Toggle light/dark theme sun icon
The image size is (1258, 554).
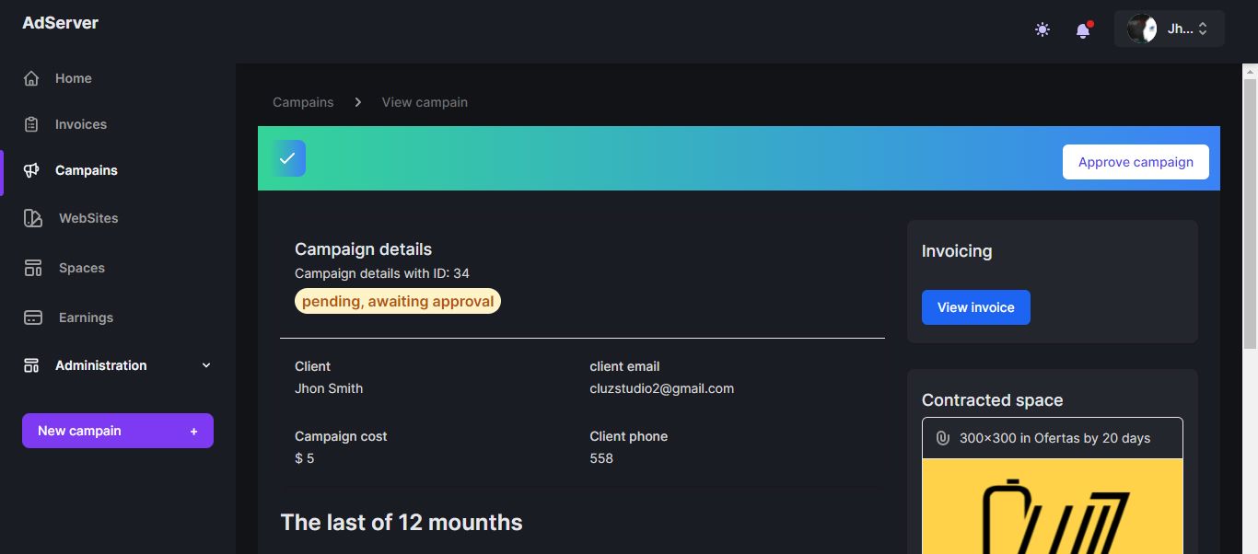click(x=1043, y=29)
